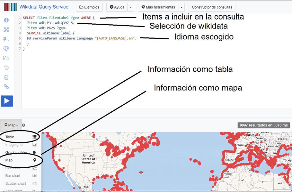The image size is (292, 192).
Task: Open the Map result view dropdown
Action: point(11,125)
